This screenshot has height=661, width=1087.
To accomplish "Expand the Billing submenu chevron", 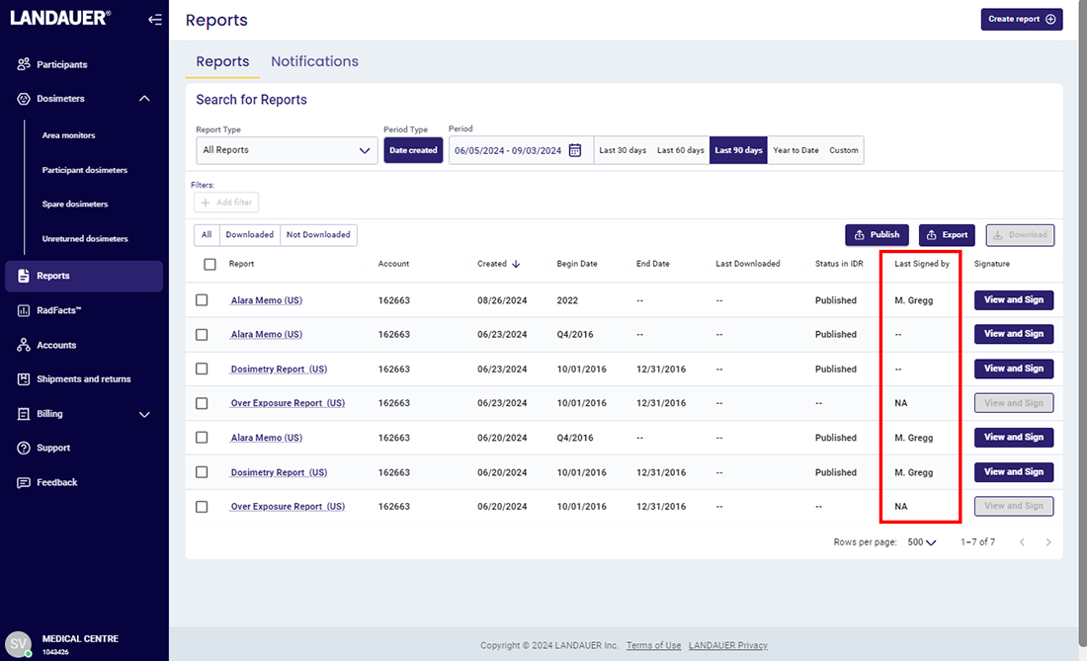I will click(x=144, y=414).
